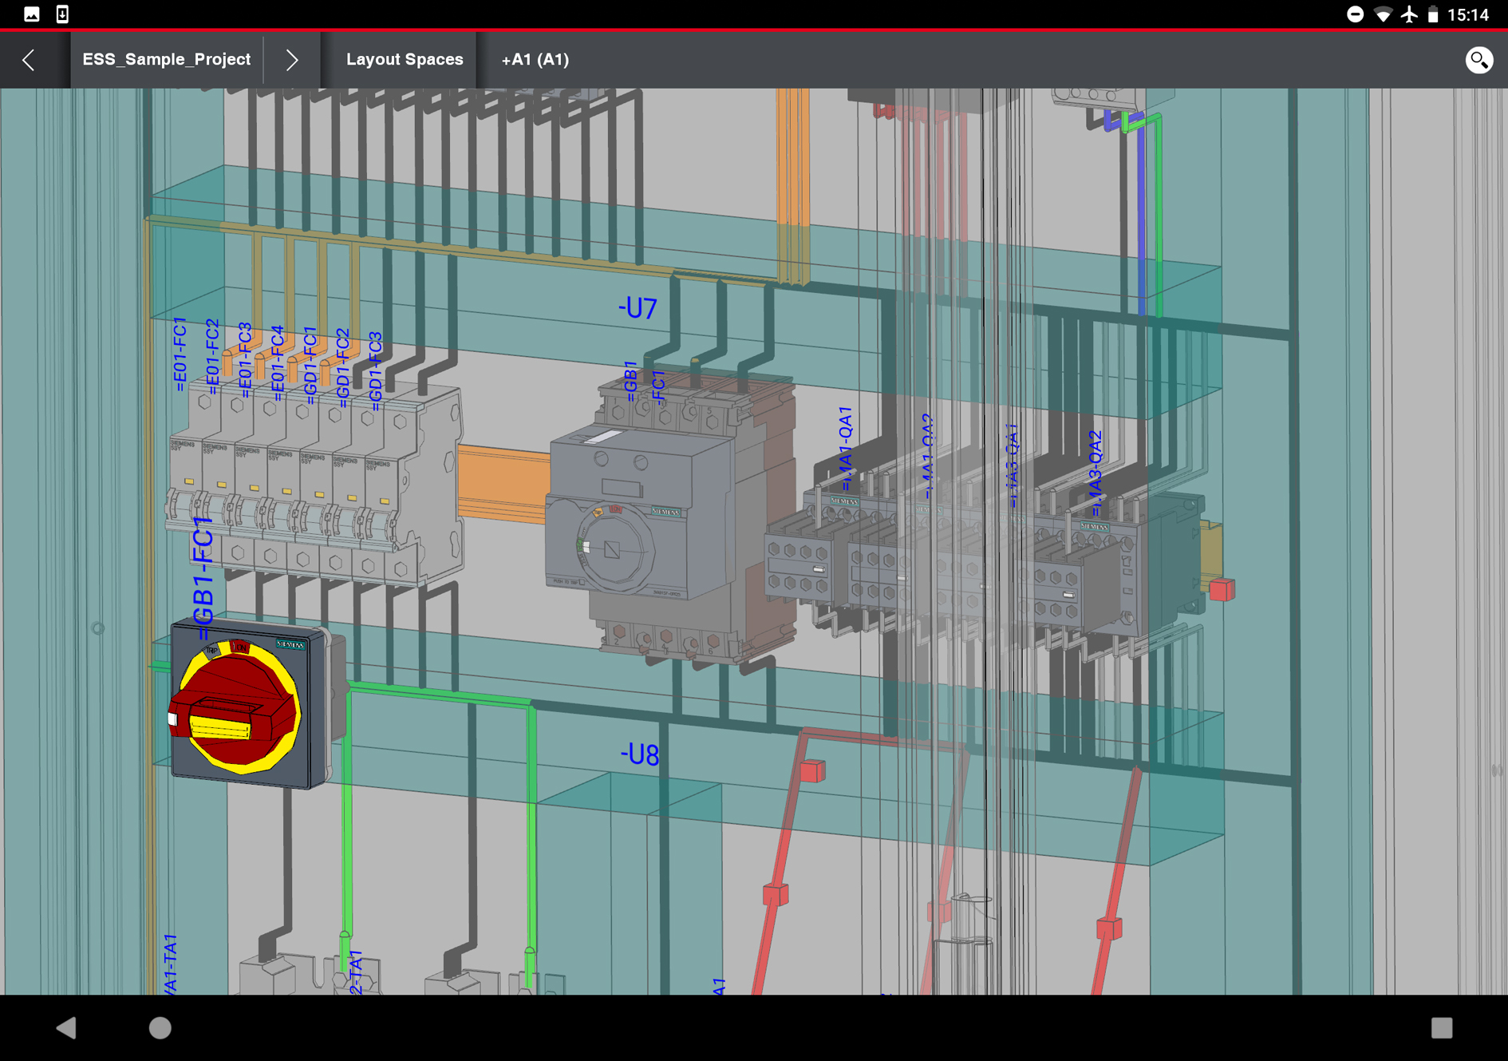This screenshot has height=1061, width=1508.
Task: Tap the Android recent apps square
Action: coord(1441,1027)
